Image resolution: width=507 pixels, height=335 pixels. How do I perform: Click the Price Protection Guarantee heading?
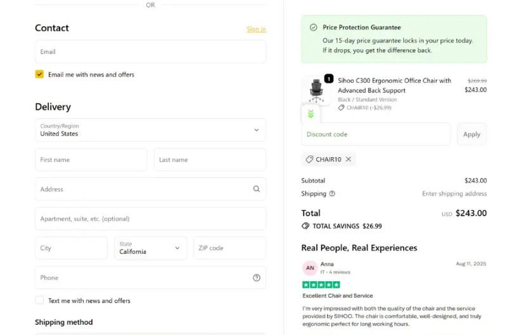(x=361, y=27)
